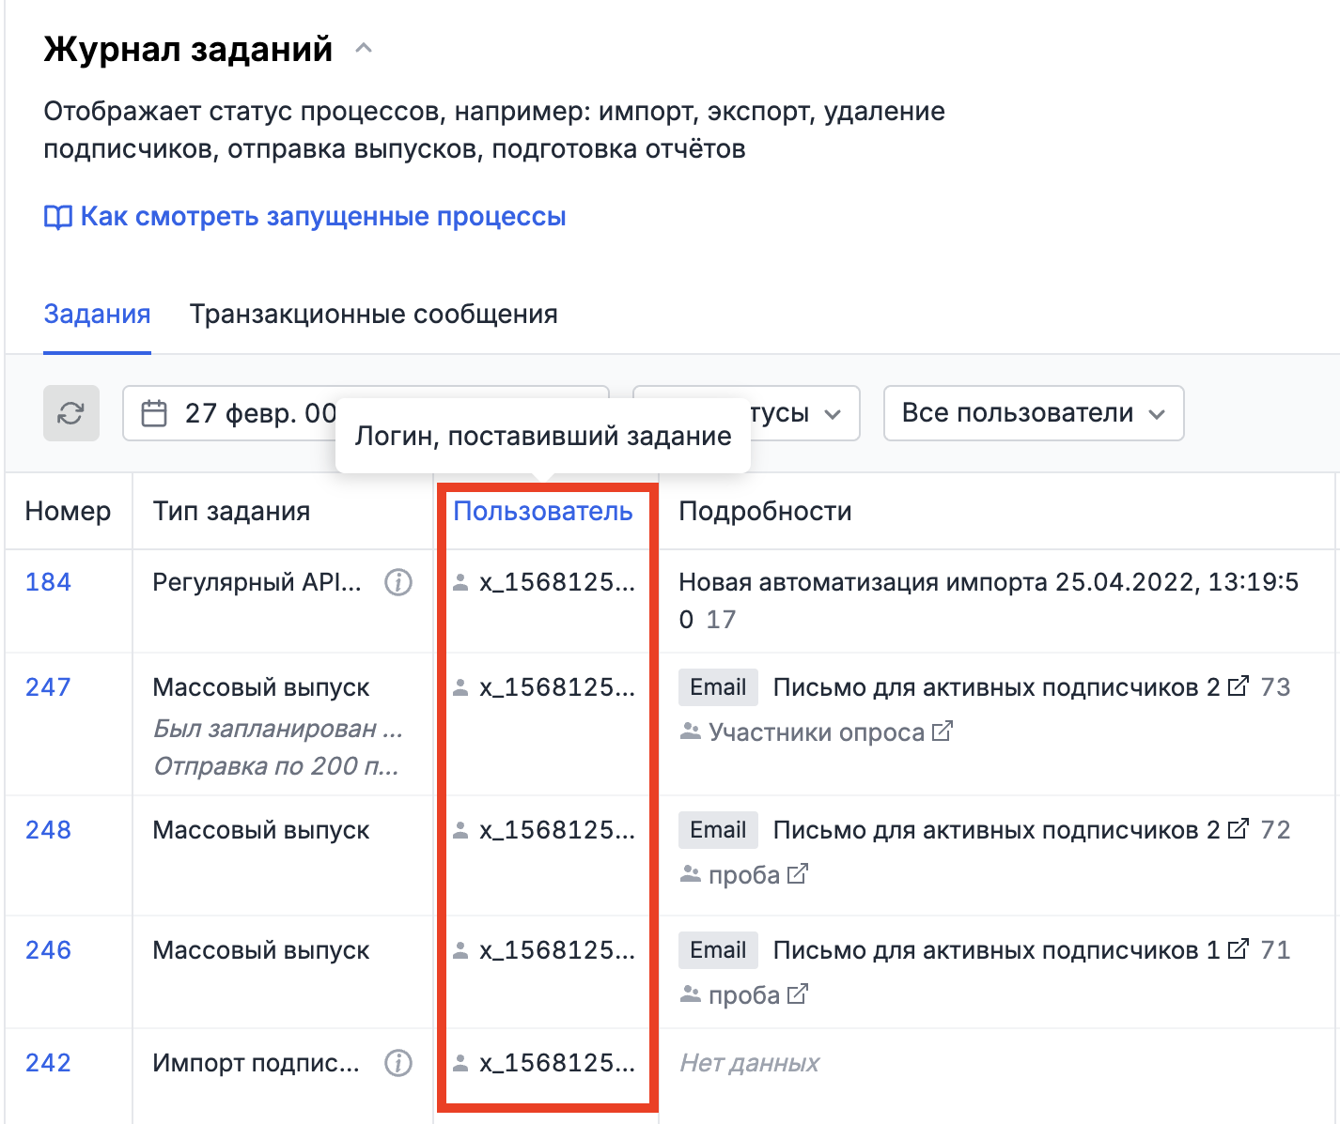Click the refresh tasks icon button

pos(71,413)
